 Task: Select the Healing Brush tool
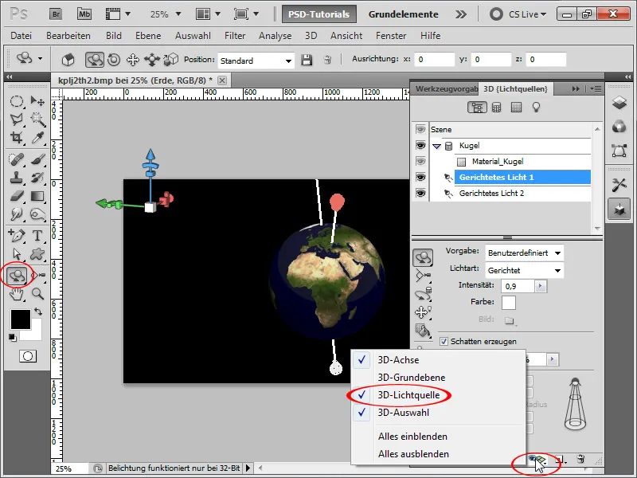[x=16, y=159]
